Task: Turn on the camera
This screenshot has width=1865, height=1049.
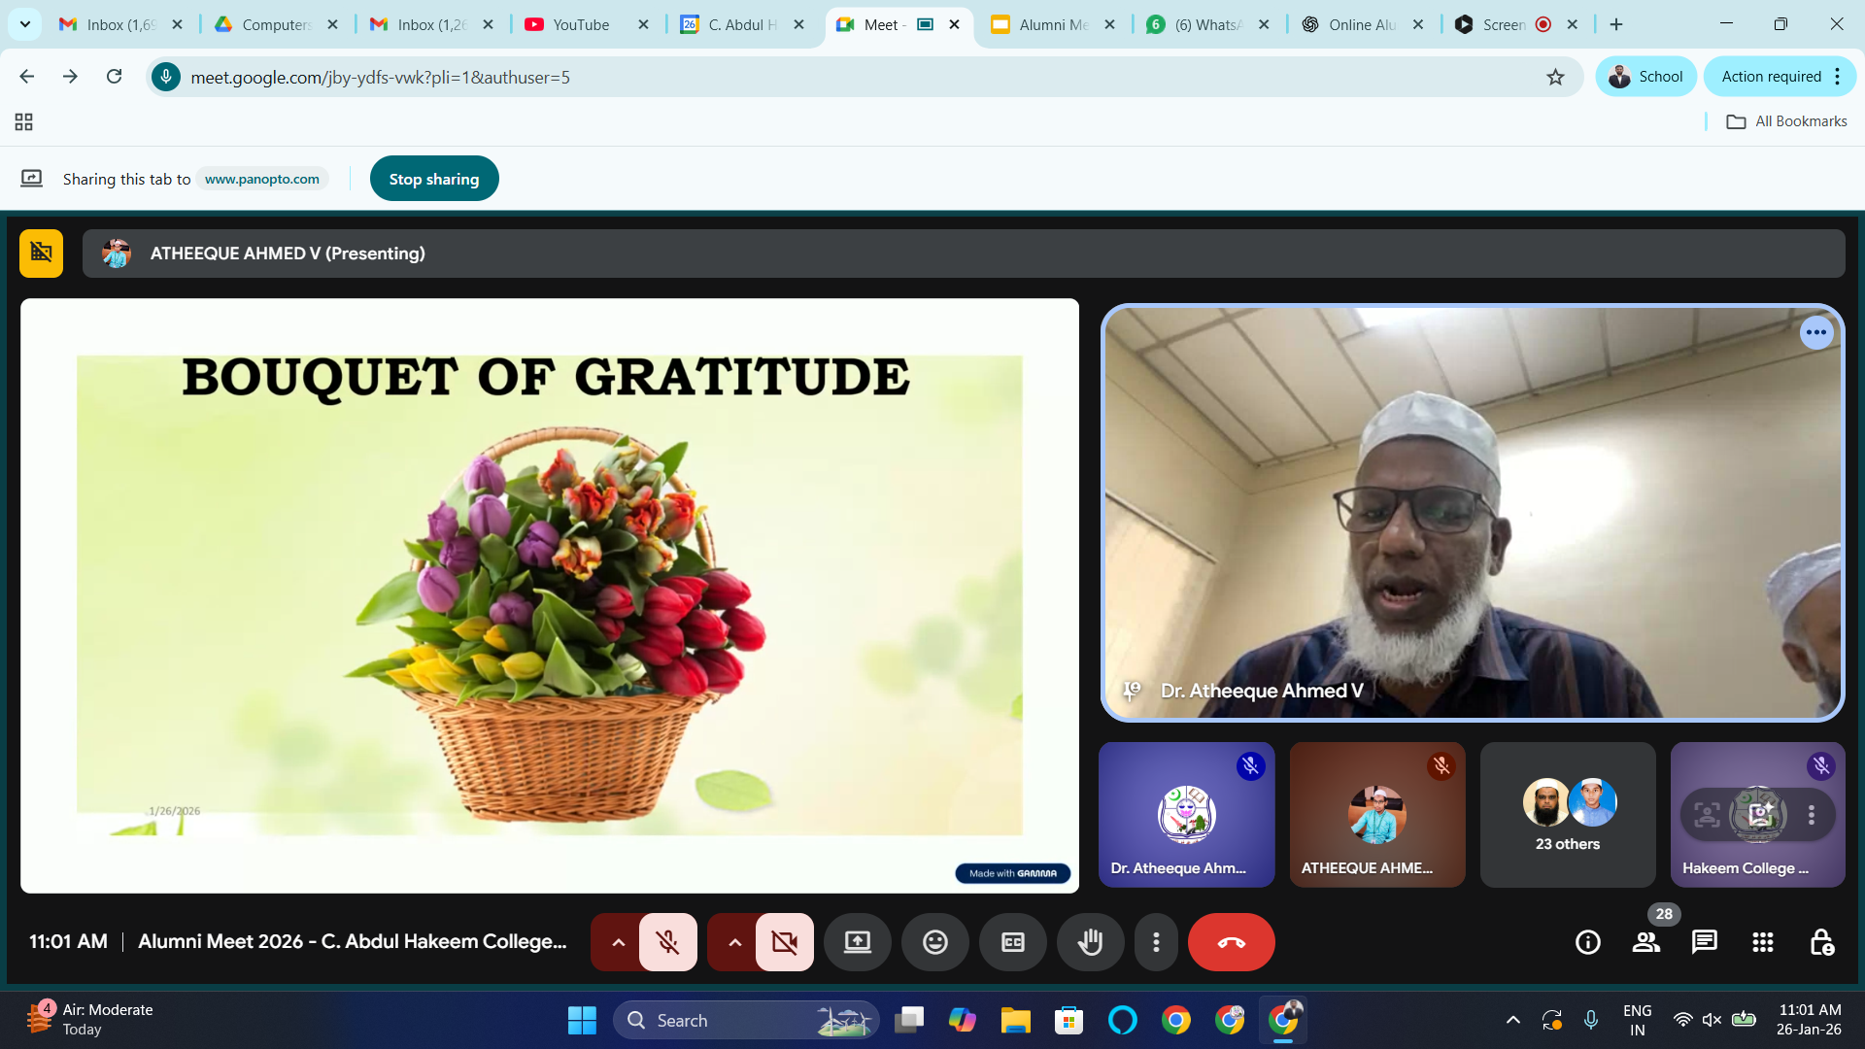Action: click(784, 942)
